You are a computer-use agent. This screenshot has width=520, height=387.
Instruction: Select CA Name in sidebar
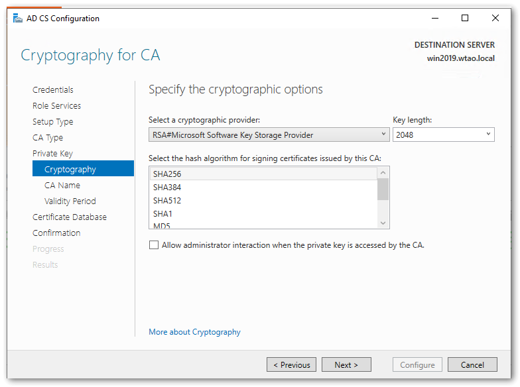click(62, 186)
